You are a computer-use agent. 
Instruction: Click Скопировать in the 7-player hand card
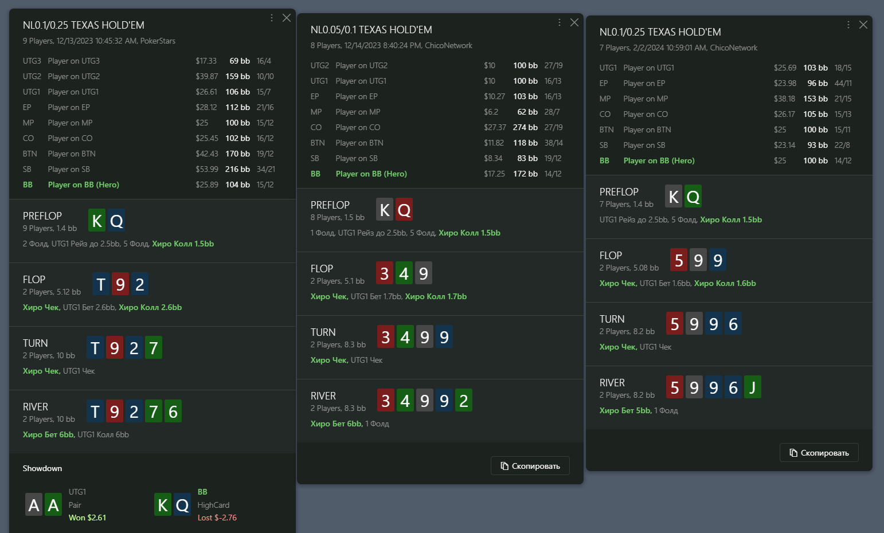click(x=819, y=453)
